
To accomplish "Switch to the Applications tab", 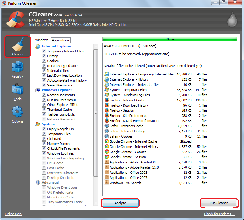I will pos(61,40).
